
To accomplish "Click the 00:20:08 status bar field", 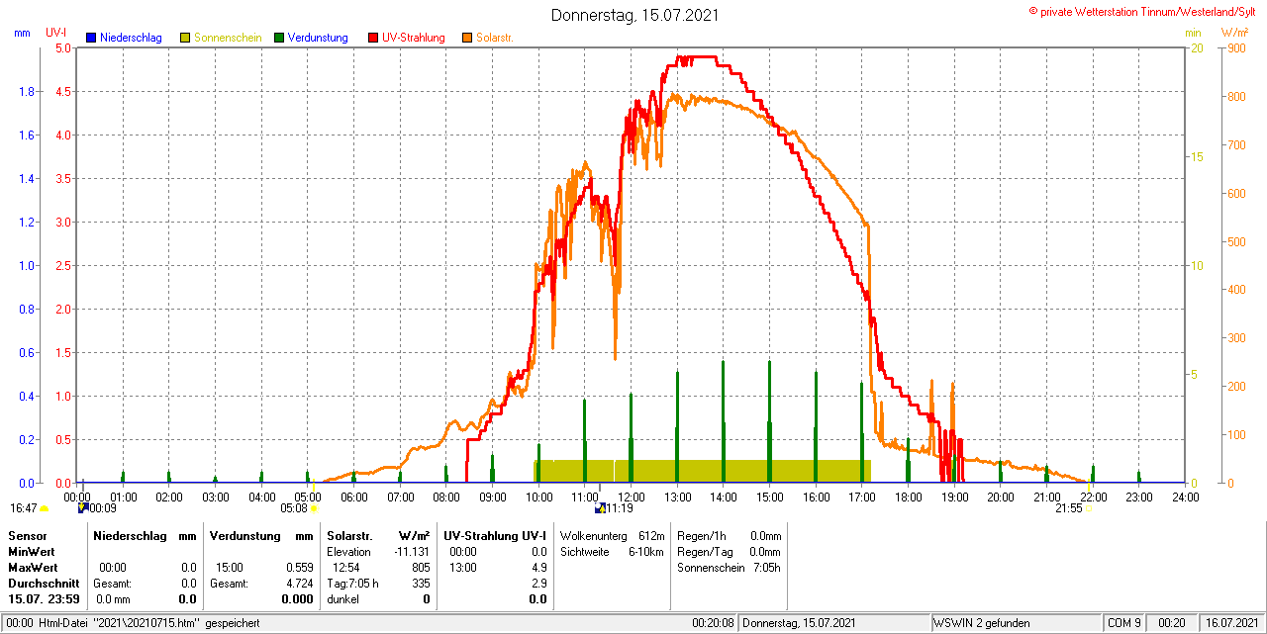I will 713,623.
